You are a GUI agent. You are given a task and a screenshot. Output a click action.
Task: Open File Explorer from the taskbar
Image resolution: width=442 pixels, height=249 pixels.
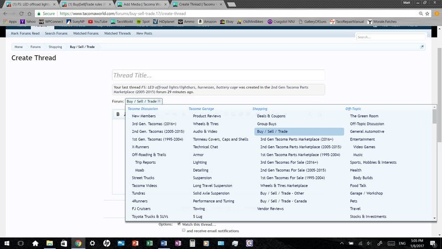[50, 243]
